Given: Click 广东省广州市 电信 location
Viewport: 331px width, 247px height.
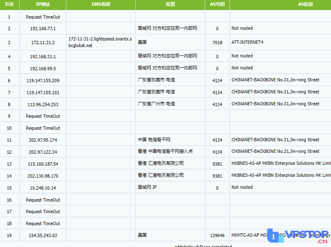Looking at the screenshot, I should click(x=156, y=104).
